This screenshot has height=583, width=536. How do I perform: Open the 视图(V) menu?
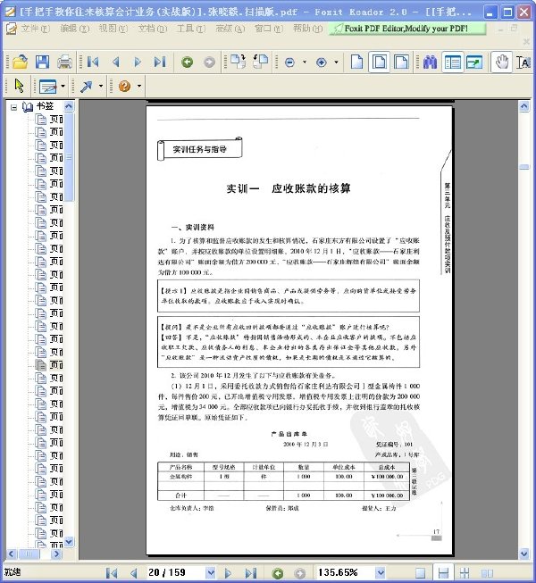(113, 29)
